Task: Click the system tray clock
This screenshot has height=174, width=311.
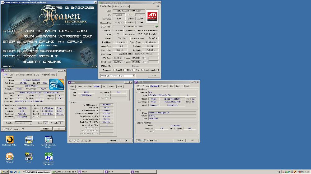Action: pos(307,172)
